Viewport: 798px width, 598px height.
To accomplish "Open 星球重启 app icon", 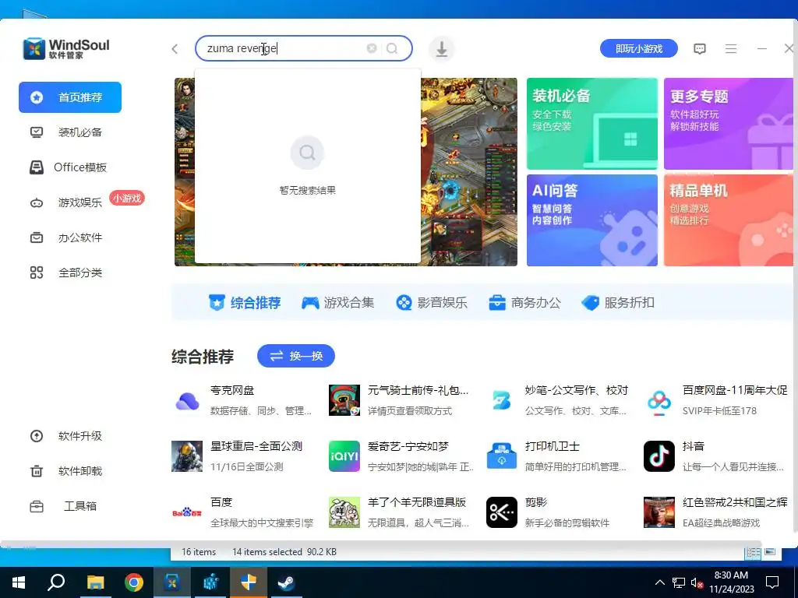I will [x=187, y=456].
